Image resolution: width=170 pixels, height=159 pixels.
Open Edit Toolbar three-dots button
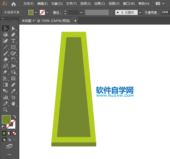pos(9,155)
